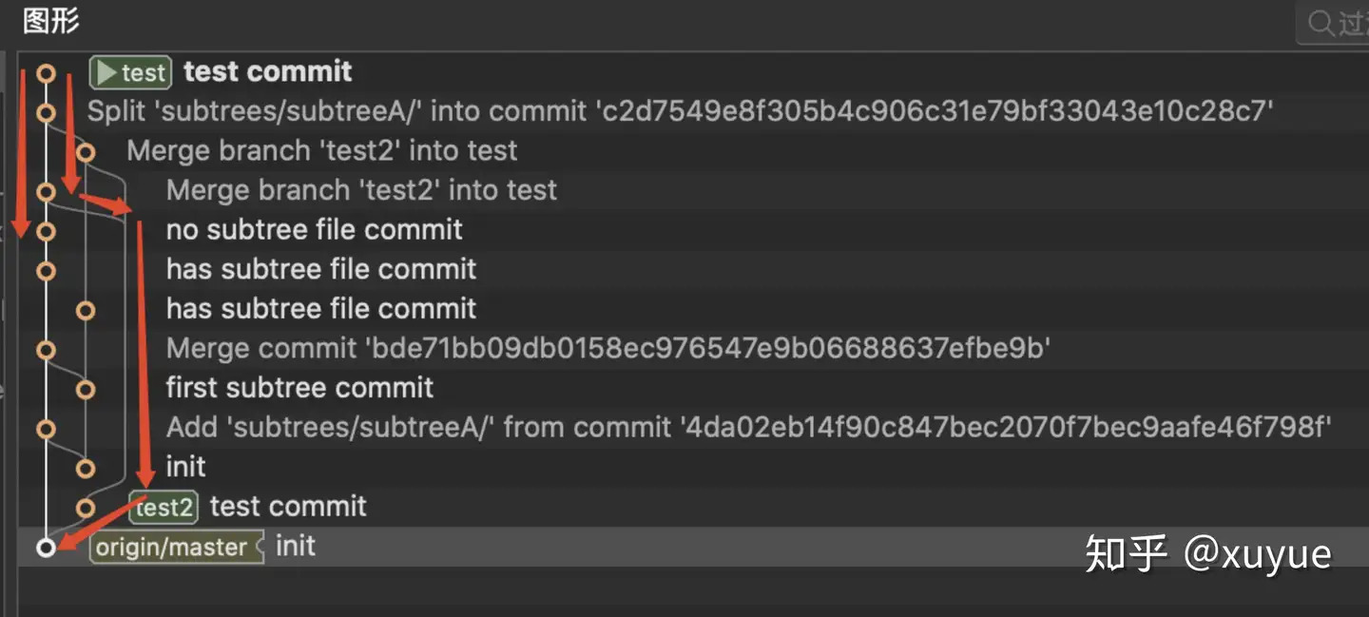Click the 图形 column header
This screenshot has height=617, width=1369.
tap(51, 21)
